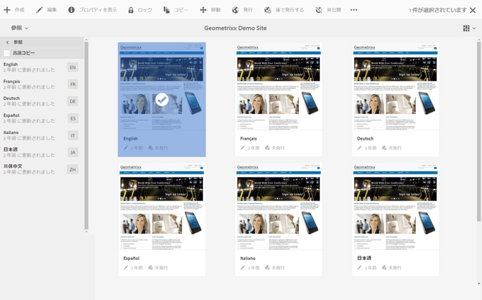Select 简体中文 in language copy list
The image size is (482, 300).
[x=42, y=169]
